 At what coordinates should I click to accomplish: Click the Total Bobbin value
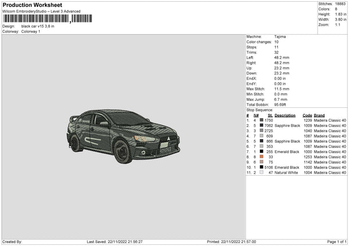click(282, 104)
